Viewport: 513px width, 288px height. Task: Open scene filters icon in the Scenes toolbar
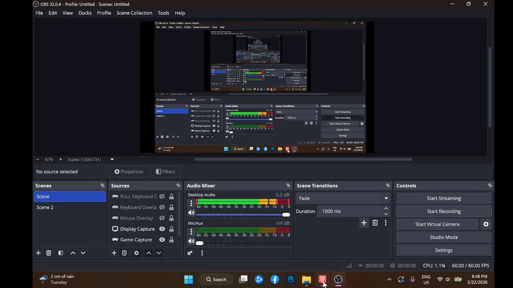click(x=60, y=253)
